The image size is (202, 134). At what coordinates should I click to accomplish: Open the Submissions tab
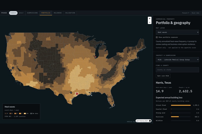coord(32,13)
